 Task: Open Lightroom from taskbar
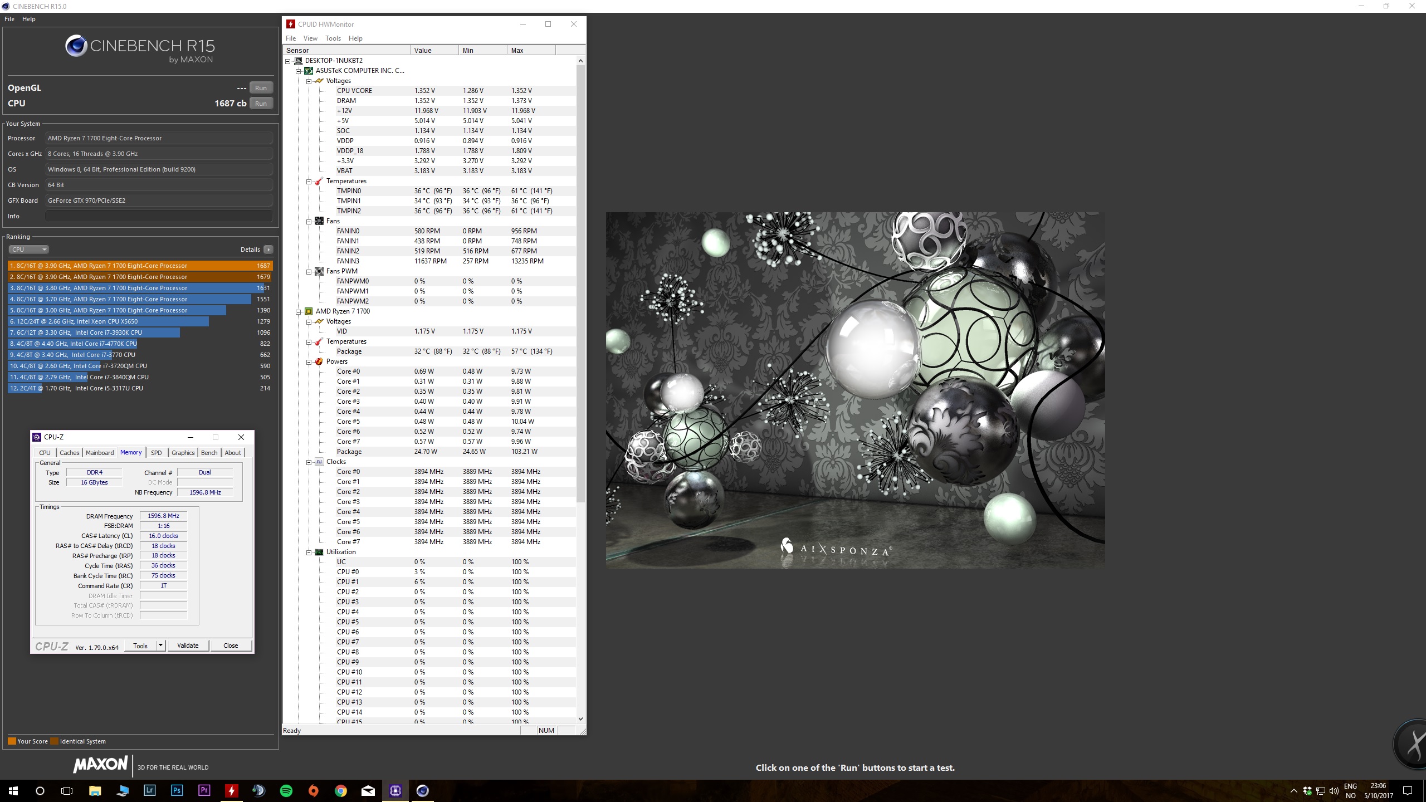150,791
